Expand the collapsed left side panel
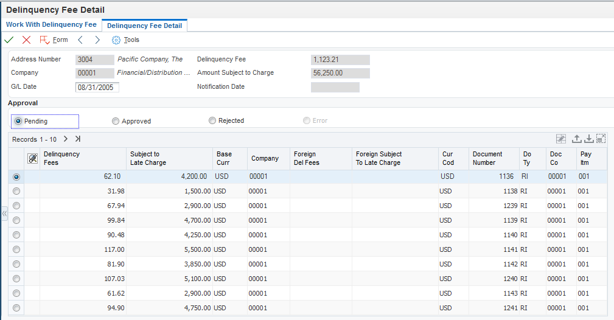 tap(4, 214)
